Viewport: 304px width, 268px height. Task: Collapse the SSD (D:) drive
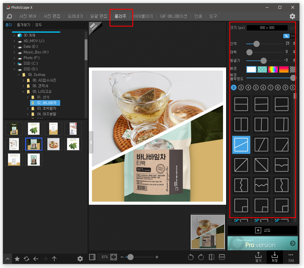tap(14, 69)
